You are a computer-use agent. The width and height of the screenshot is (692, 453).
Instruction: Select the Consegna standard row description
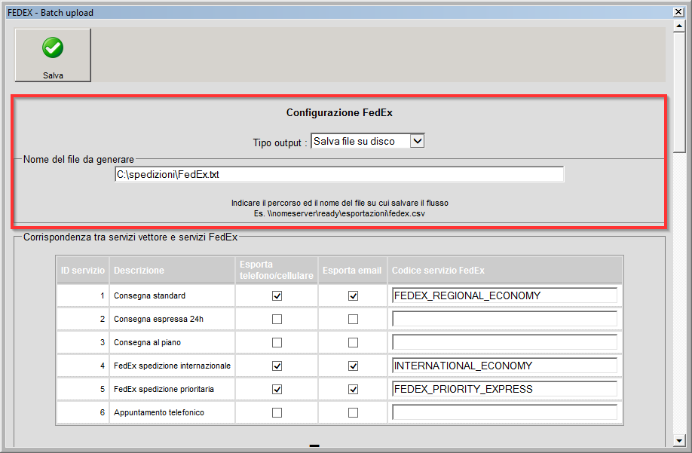pos(149,295)
